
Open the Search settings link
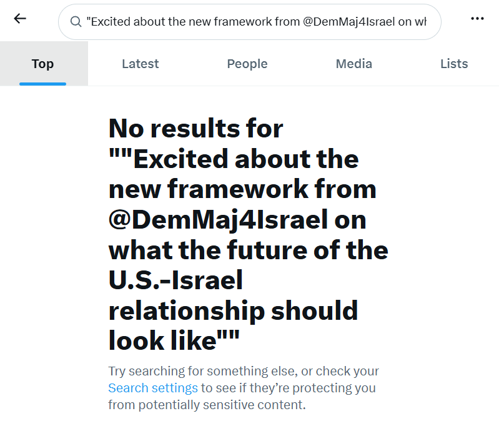click(153, 388)
